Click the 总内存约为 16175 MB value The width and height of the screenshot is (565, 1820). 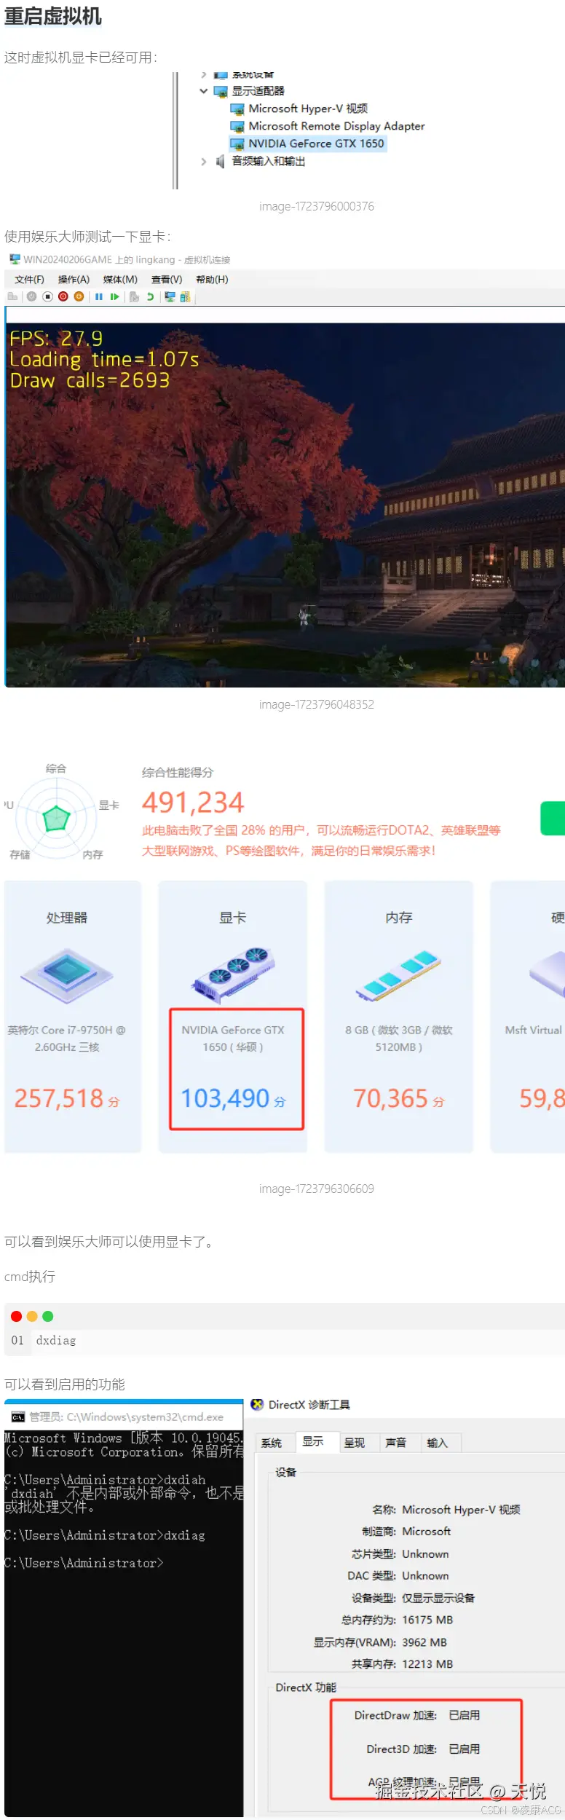pos(427,1620)
